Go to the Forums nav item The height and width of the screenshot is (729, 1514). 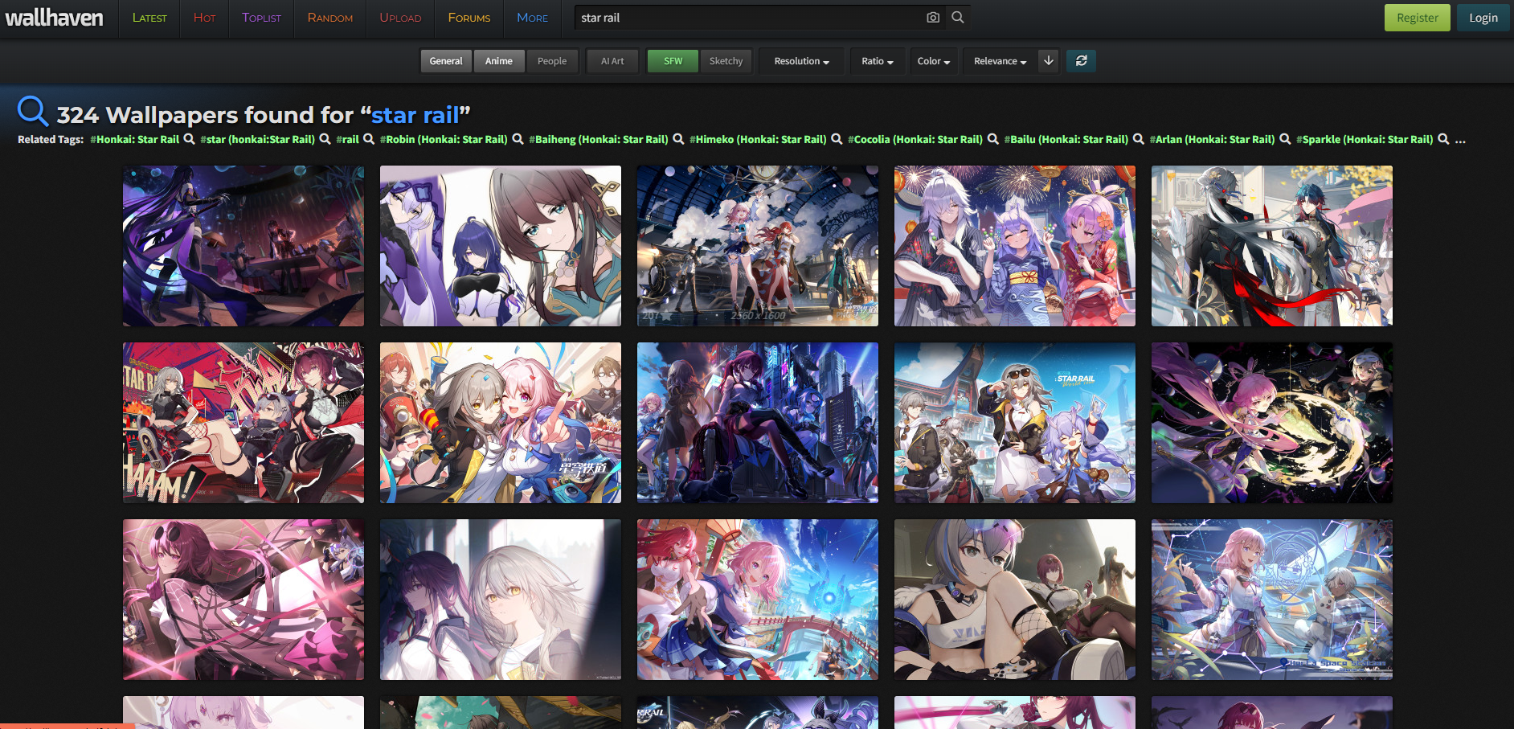pos(469,18)
